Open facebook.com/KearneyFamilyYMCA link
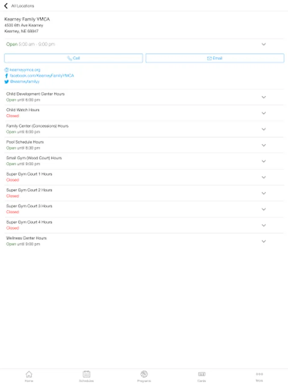This screenshot has width=288, height=384. point(42,76)
